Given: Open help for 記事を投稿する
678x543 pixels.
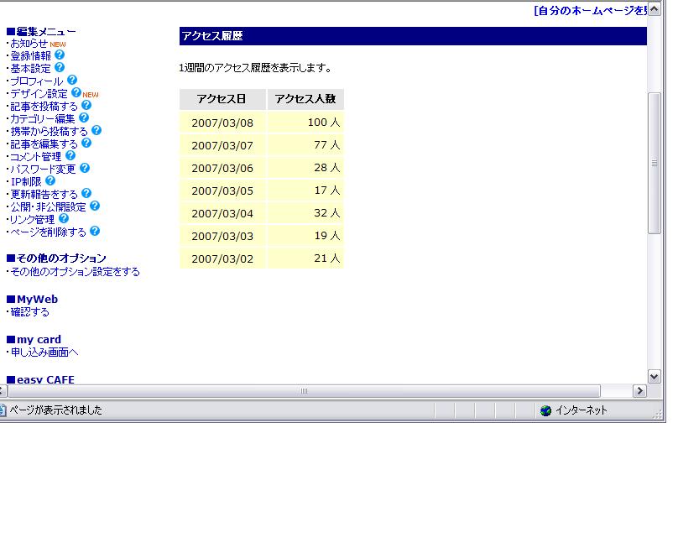Looking at the screenshot, I should (x=86, y=106).
